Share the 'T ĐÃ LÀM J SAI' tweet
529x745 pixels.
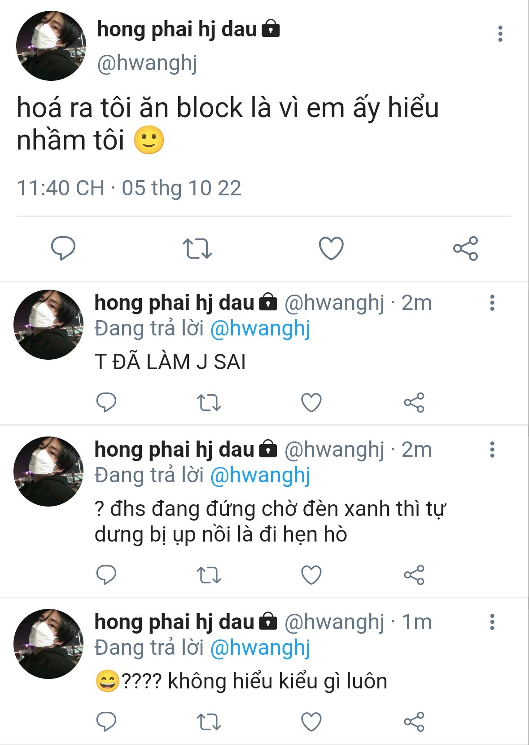414,402
